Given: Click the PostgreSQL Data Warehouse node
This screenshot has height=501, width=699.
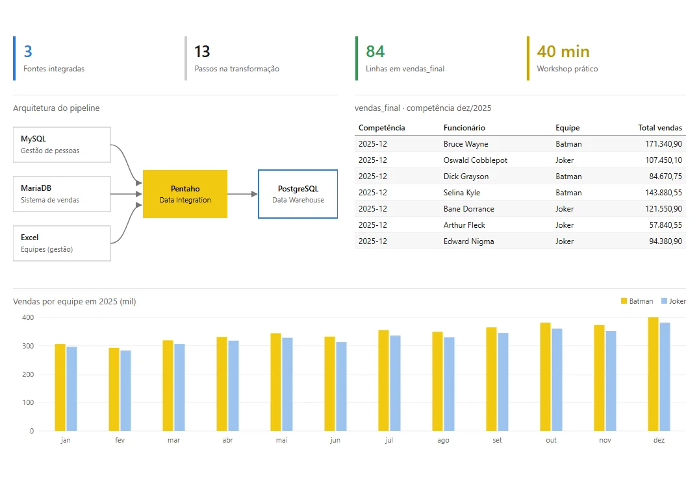Looking at the screenshot, I should coord(298,194).
